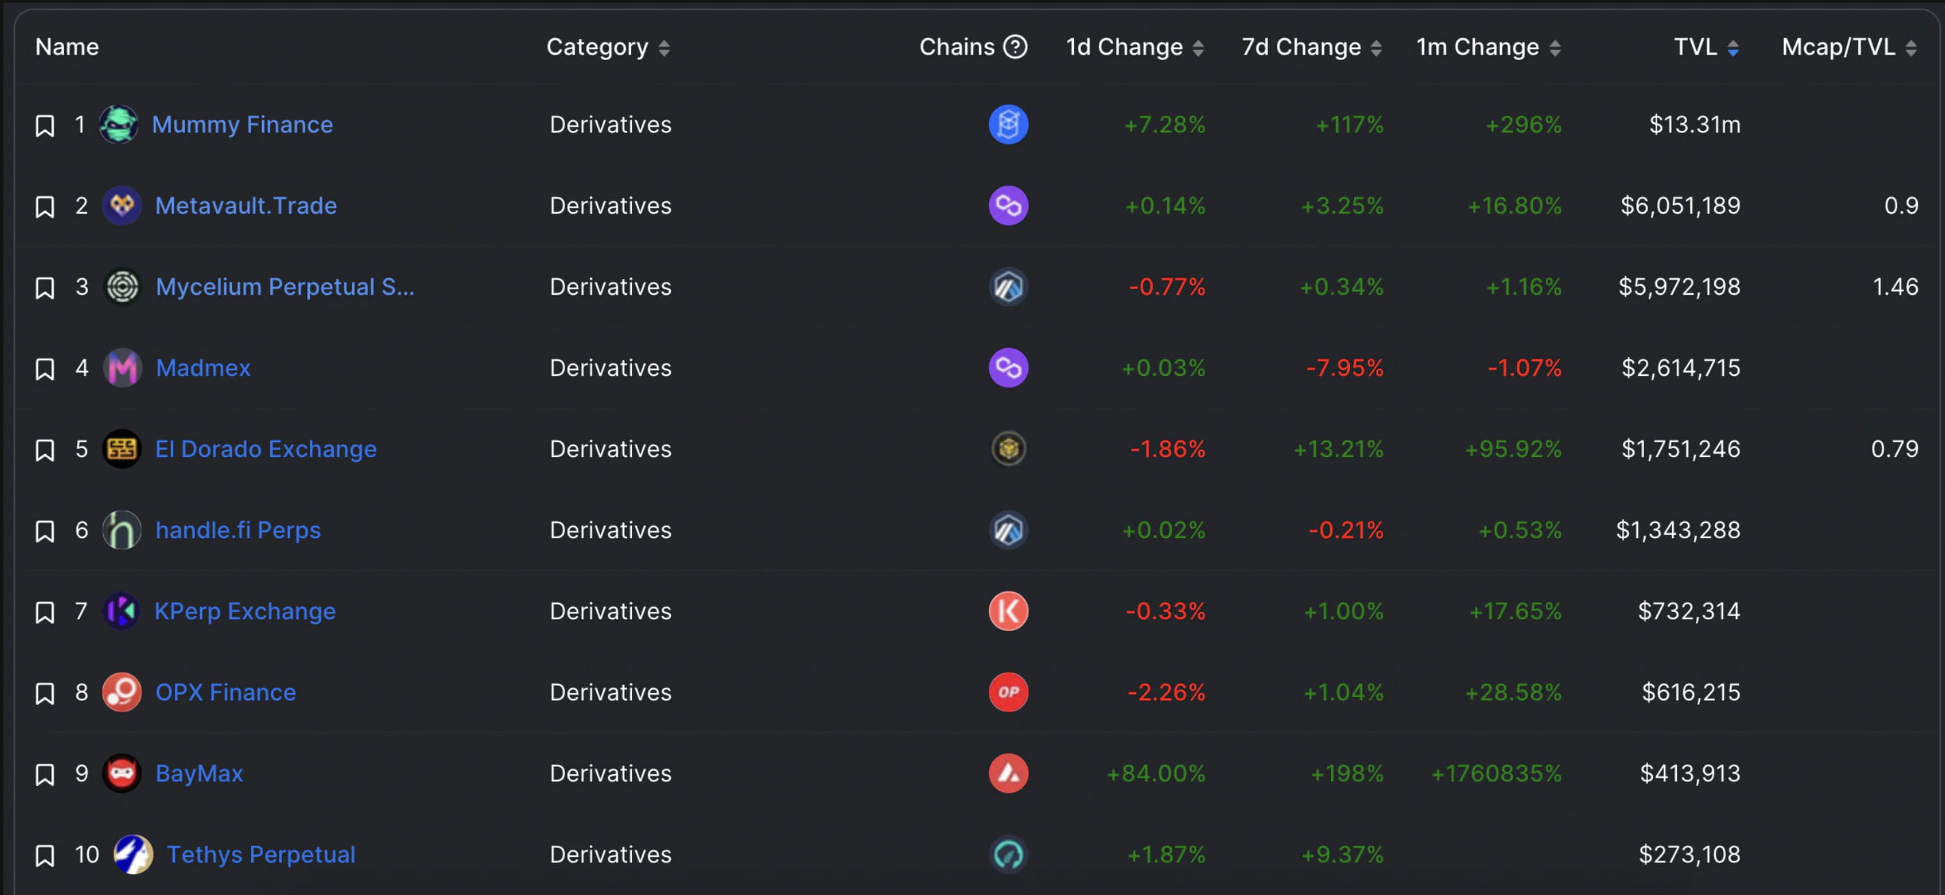The image size is (1945, 895).
Task: Click the Kava chain icon for KPerp Exchange
Action: [x=1008, y=611]
